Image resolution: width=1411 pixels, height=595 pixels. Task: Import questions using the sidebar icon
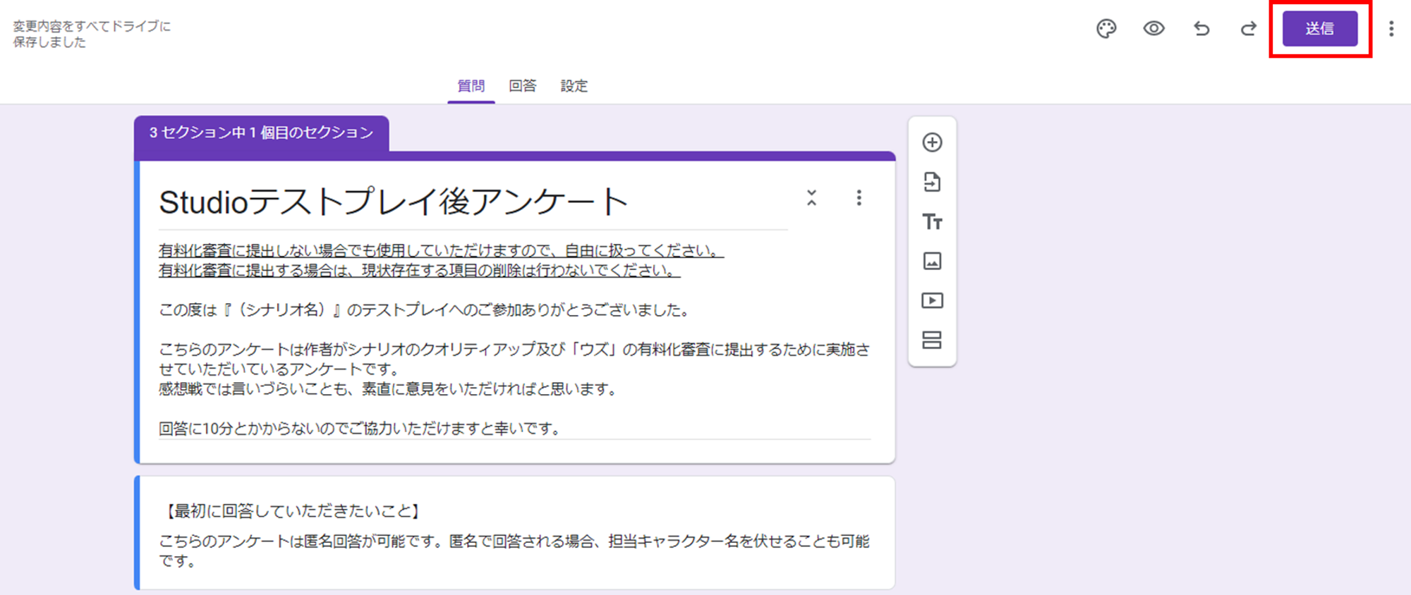[x=932, y=182]
